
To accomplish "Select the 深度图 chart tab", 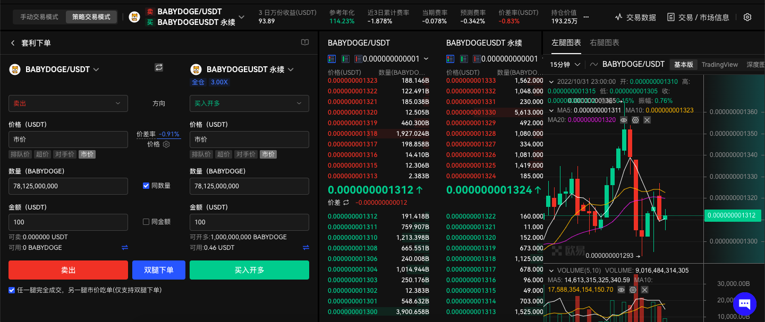I will [755, 65].
